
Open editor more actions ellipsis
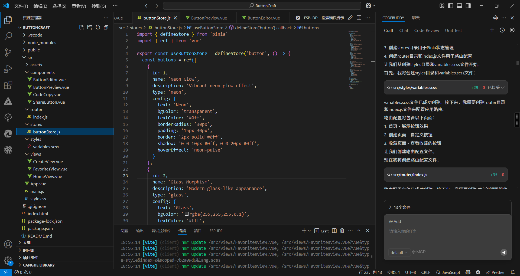[368, 18]
